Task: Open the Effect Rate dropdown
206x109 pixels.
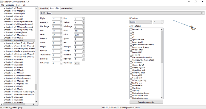Action: (141, 22)
